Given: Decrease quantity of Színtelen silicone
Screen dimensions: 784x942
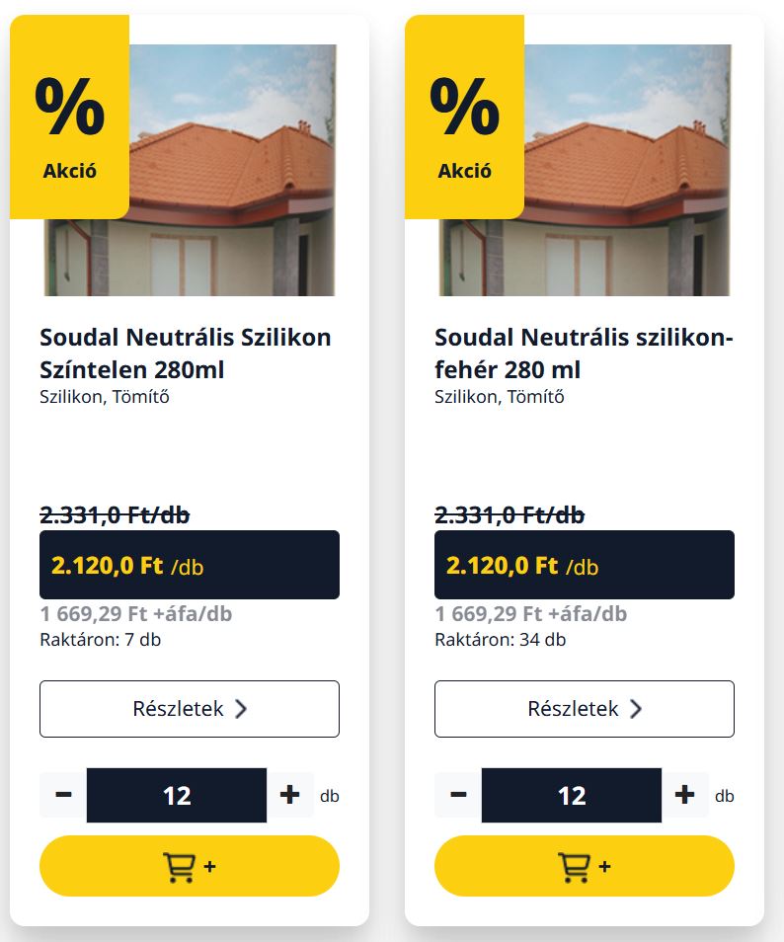Looking at the screenshot, I should [63, 795].
